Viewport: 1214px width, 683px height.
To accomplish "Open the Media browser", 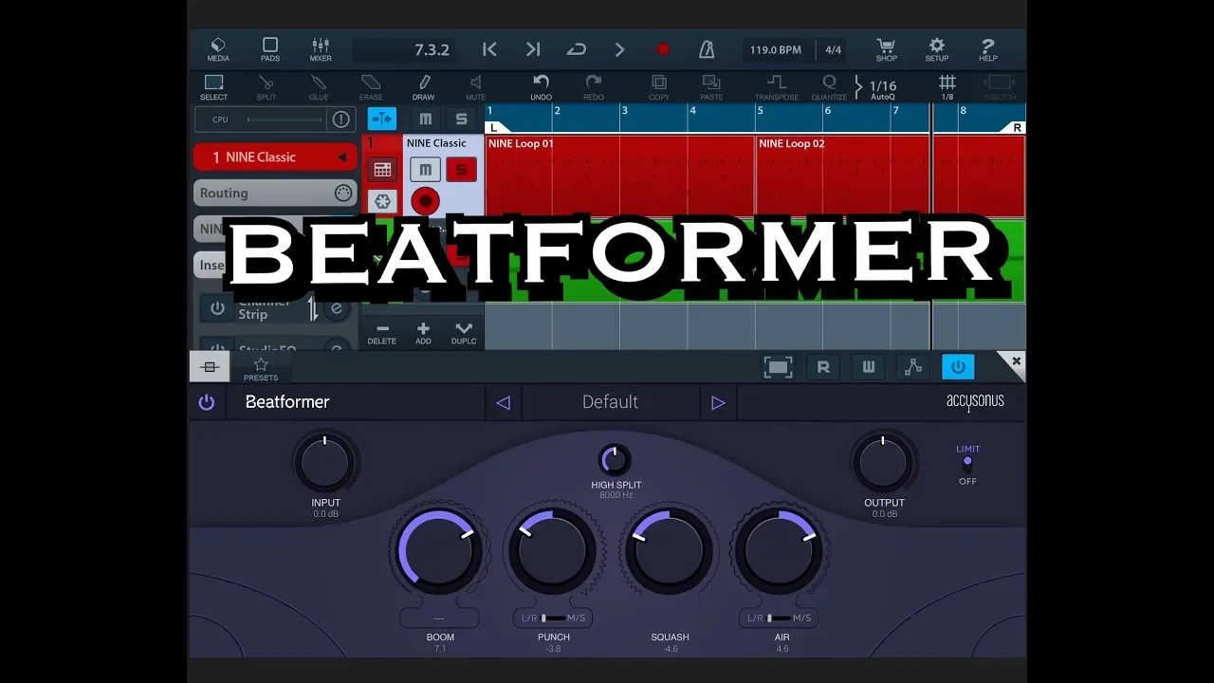I will 218,49.
